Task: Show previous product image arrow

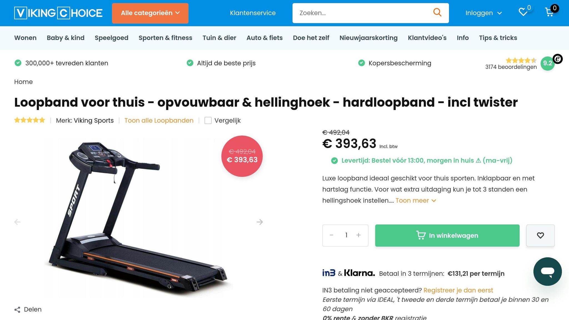Action: [17, 222]
